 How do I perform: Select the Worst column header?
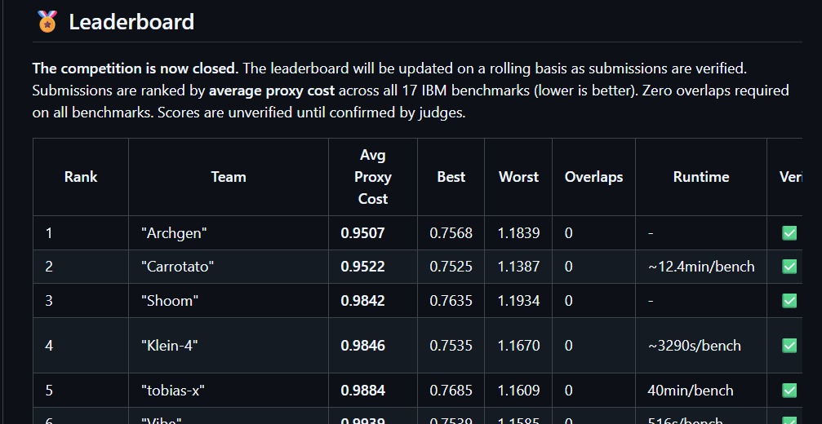coord(518,177)
